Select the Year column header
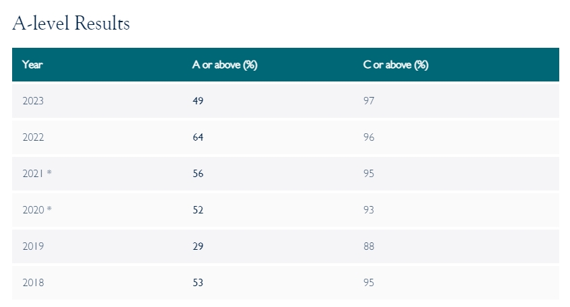 coord(32,65)
